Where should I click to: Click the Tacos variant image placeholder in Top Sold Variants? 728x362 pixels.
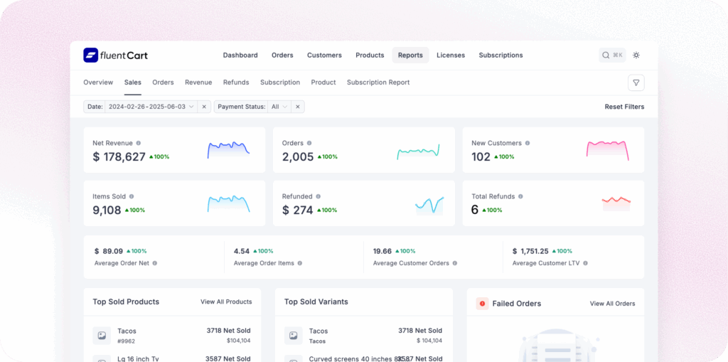coord(294,336)
